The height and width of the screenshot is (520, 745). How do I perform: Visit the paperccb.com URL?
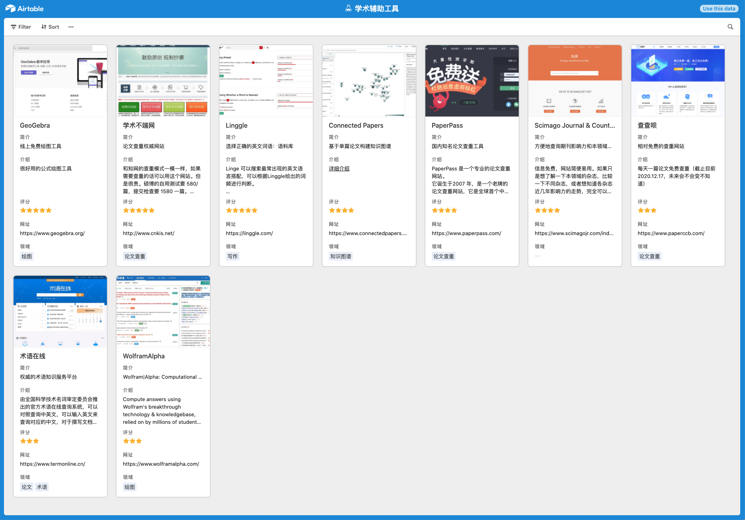tap(671, 233)
